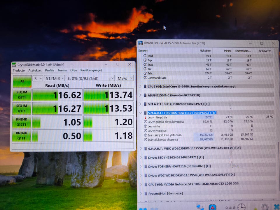This screenshot has width=280, height=210.
Task: Click the icon beside Isäntälukemat yhteensä
Action: (145, 140)
